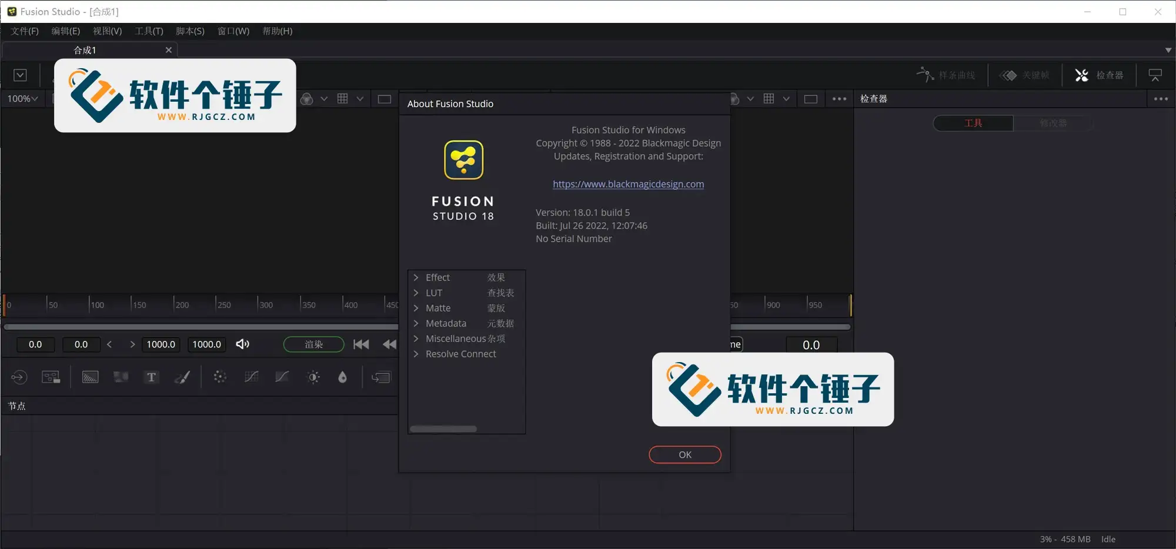Switch to the 工具 tab in Inspector
Viewport: 1176px width, 549px height.
click(972, 123)
